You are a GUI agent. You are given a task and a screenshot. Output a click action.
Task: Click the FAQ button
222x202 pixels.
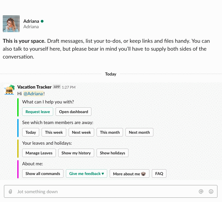click(x=159, y=173)
